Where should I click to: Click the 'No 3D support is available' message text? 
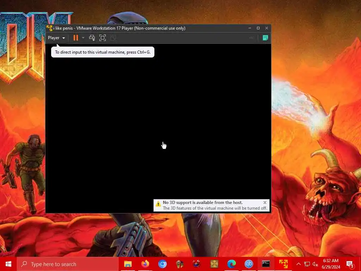pyautogui.click(x=203, y=202)
